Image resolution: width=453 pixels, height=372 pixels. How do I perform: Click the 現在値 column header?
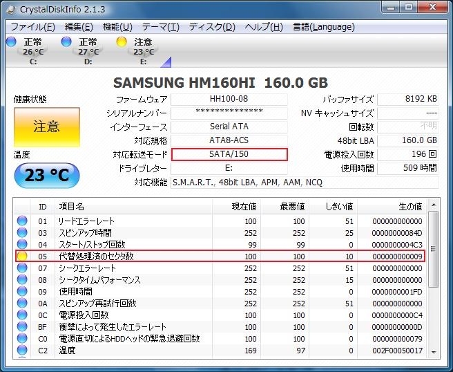point(237,207)
